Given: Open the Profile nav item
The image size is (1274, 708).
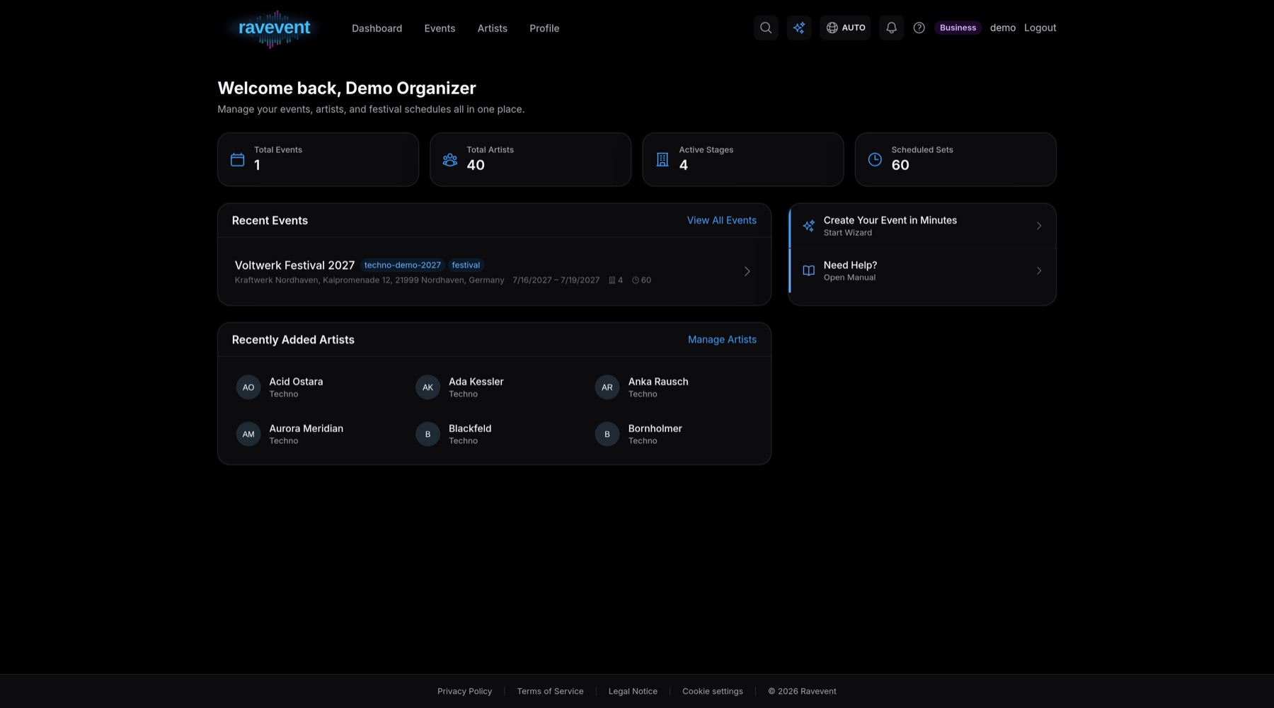Looking at the screenshot, I should click(544, 28).
